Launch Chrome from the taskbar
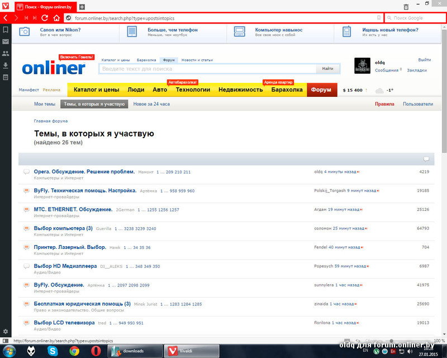 pos(74,351)
